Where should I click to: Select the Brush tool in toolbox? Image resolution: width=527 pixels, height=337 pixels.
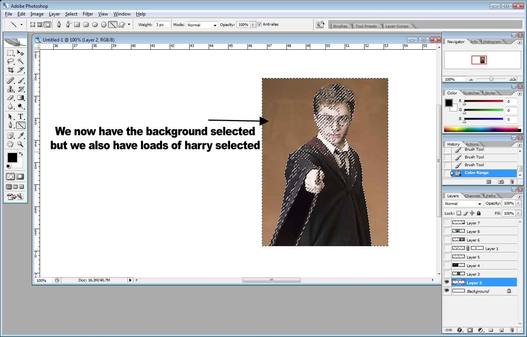tap(21, 81)
